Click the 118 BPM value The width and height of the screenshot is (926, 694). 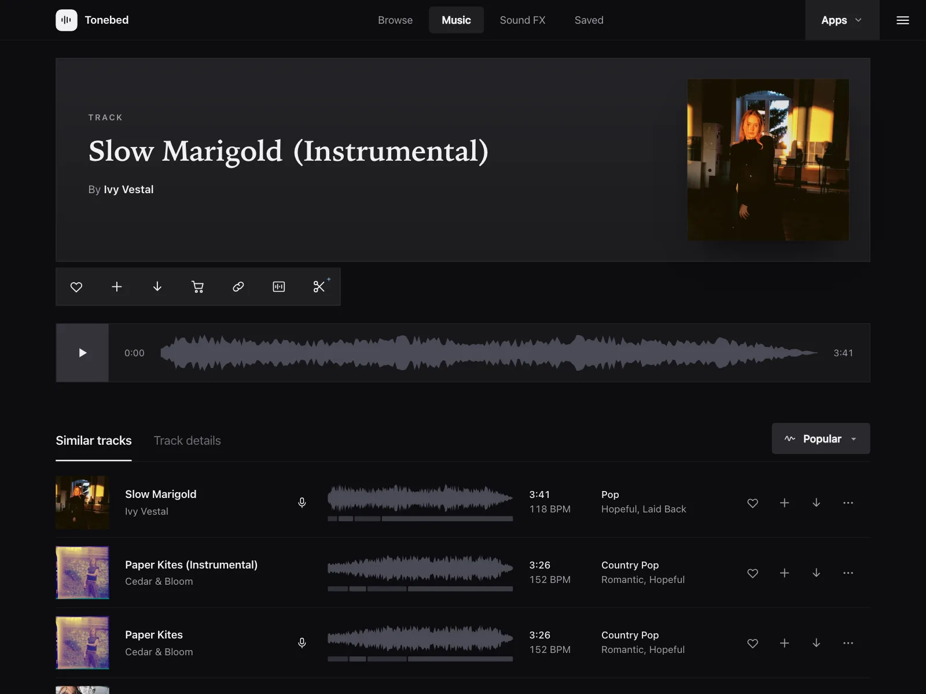click(550, 509)
